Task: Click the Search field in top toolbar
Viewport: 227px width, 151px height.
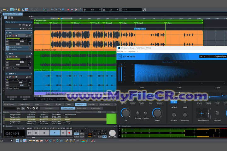Action: point(132,10)
